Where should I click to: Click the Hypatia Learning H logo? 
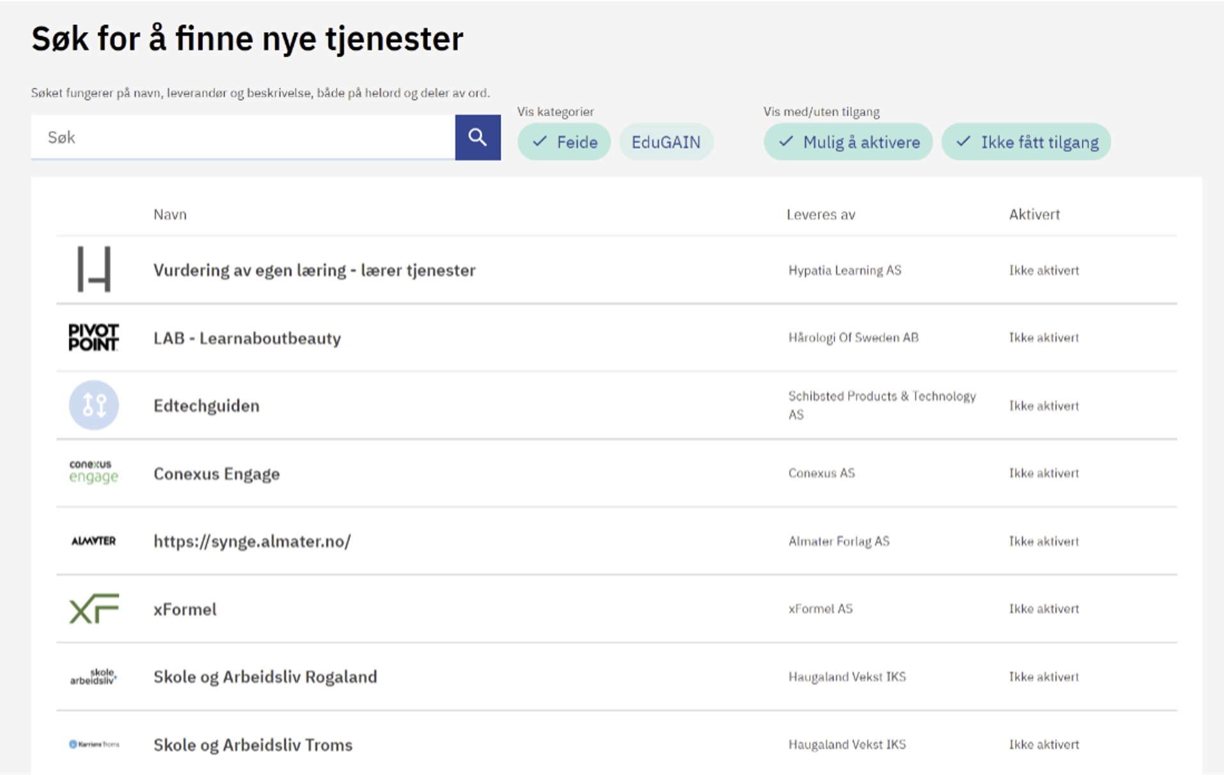(x=94, y=269)
